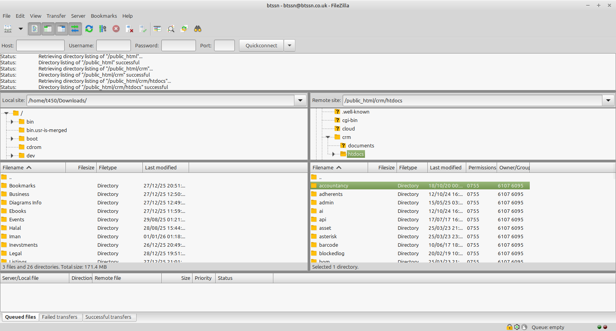This screenshot has height=331, width=616.
Task: Click the Quickconnect button
Action: click(x=261, y=45)
